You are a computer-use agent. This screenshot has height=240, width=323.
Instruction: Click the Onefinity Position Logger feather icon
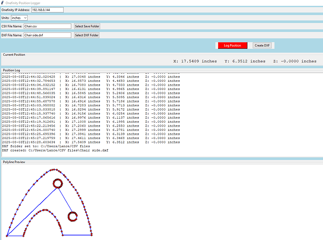pyautogui.click(x=2, y=3)
